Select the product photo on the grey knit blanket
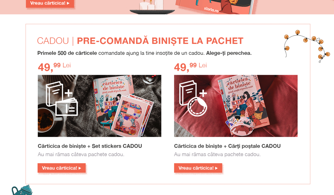The width and height of the screenshot is (334, 195). (x=100, y=106)
